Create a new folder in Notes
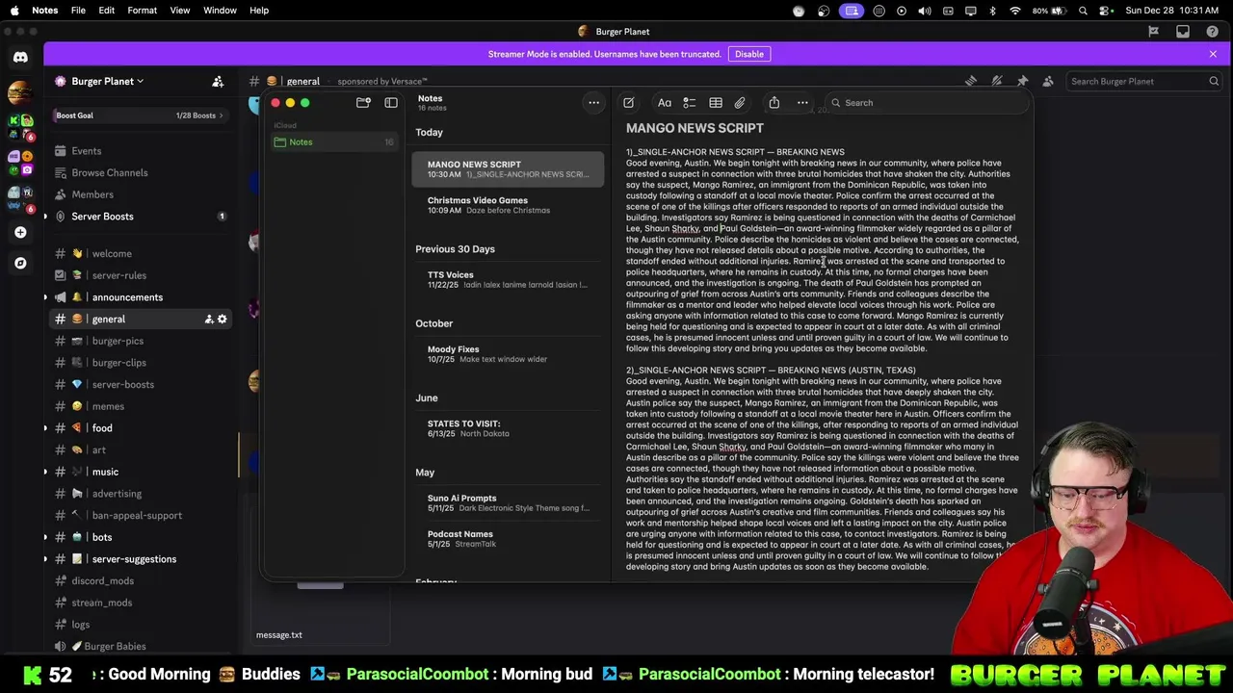Screen dimensions: 1233x693 point(363,103)
